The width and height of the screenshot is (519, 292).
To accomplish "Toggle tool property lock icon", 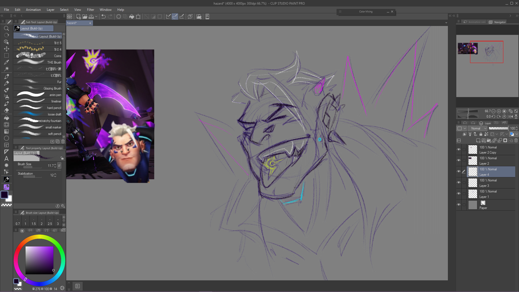I will (62, 158).
